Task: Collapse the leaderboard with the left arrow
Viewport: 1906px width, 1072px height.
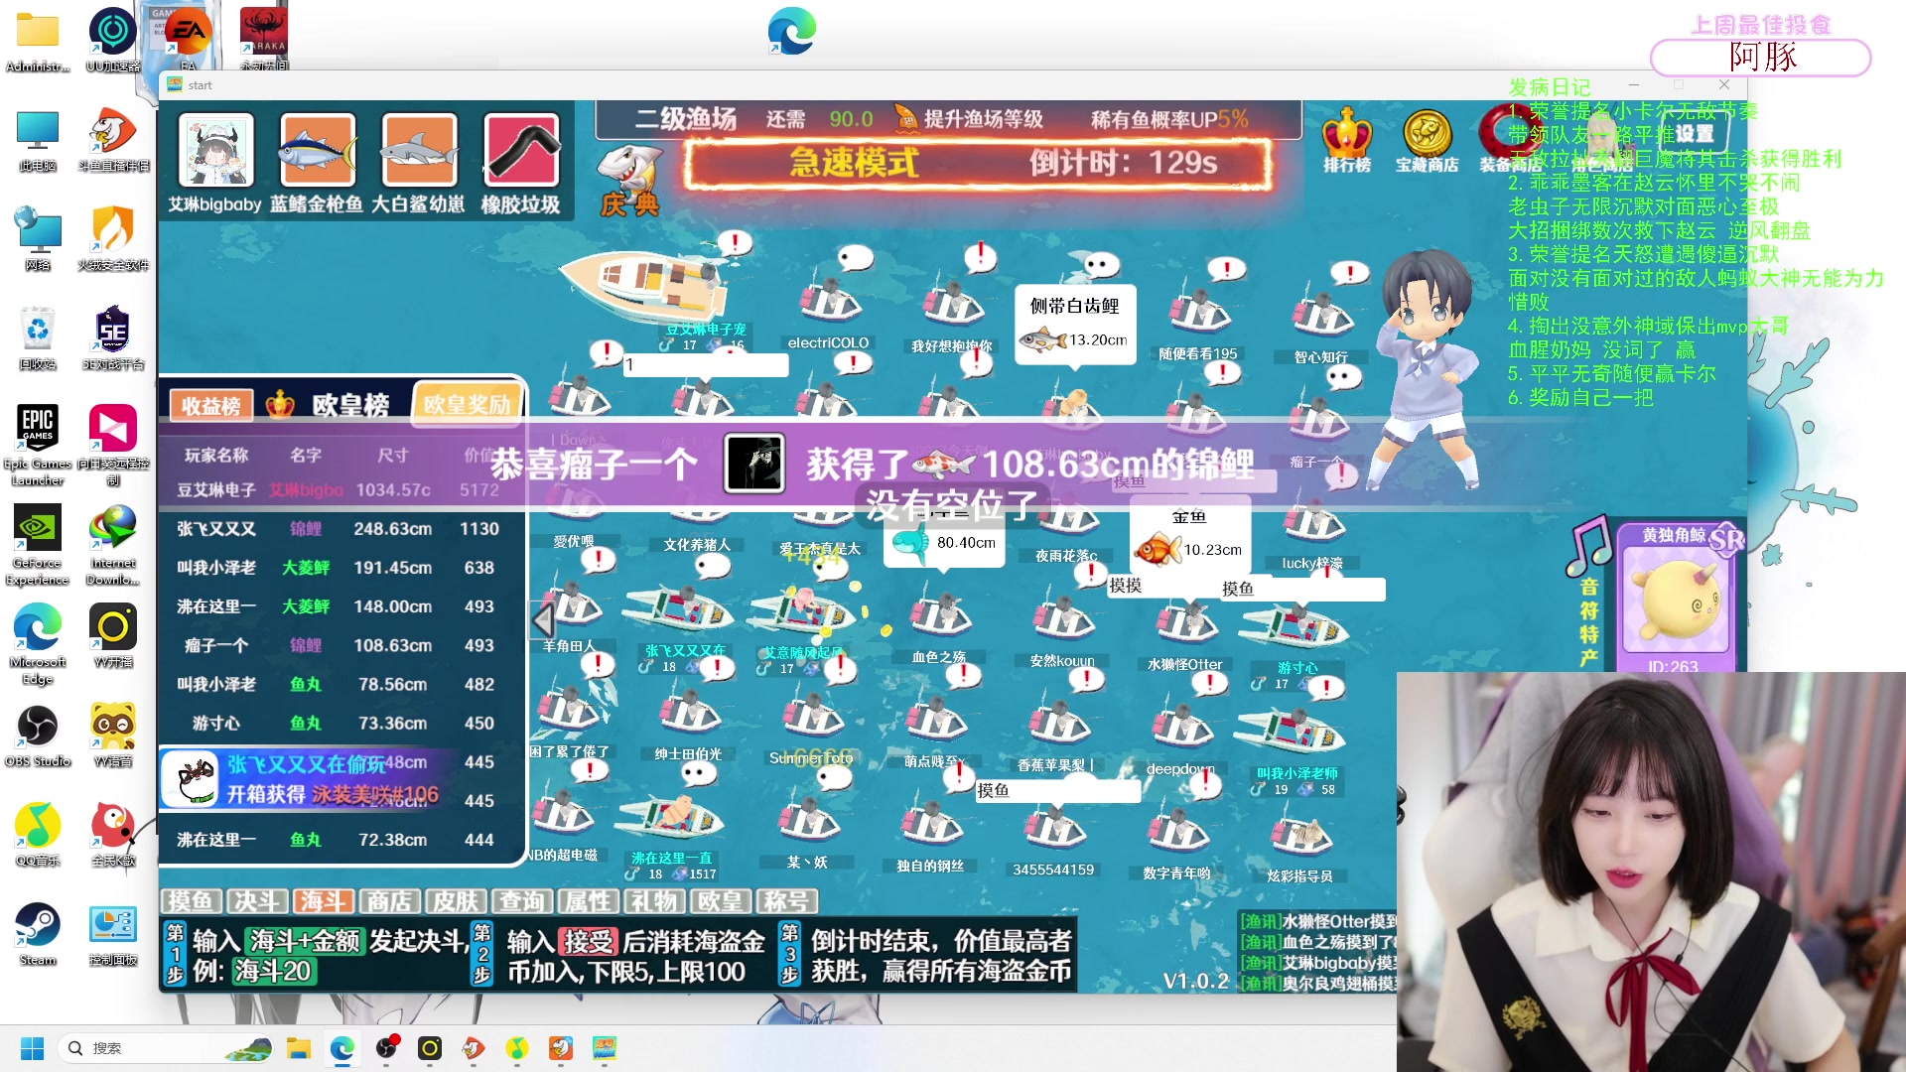Action: pyautogui.click(x=543, y=620)
